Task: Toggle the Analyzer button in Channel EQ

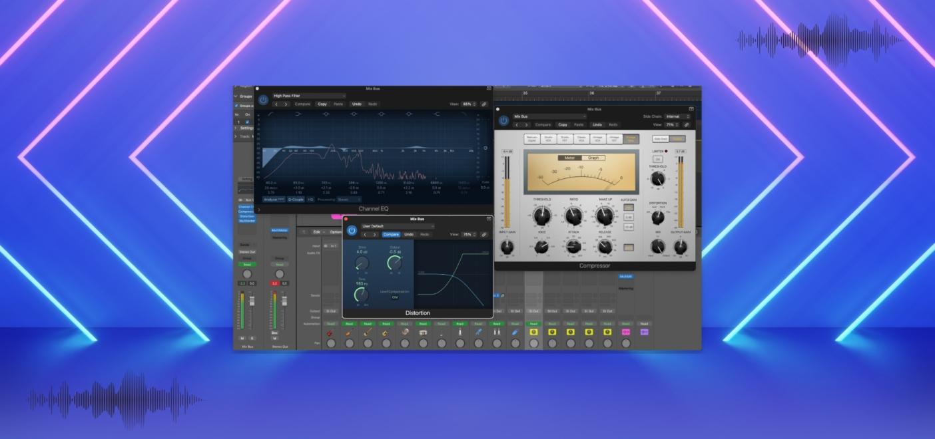Action: (273, 199)
